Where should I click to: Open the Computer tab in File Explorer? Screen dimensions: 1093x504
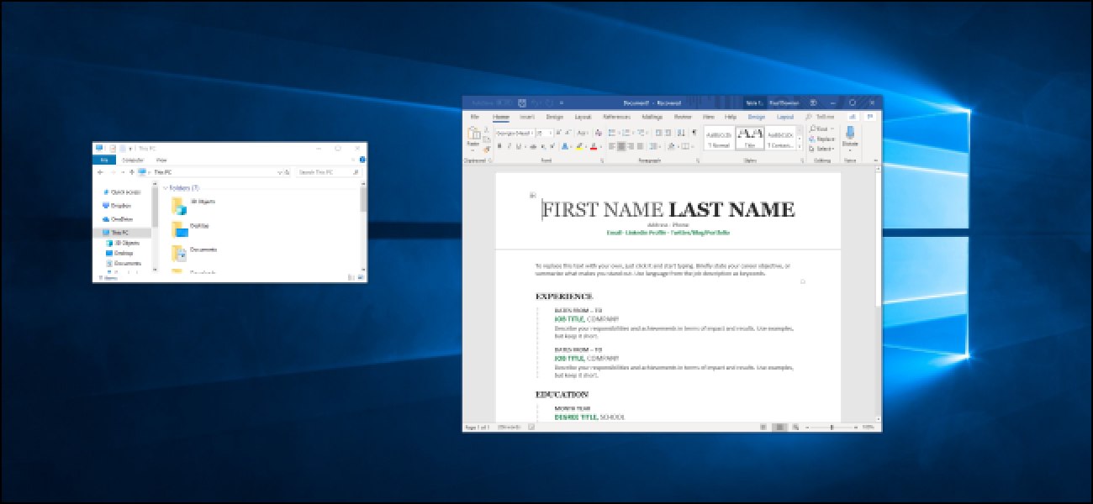coord(133,160)
